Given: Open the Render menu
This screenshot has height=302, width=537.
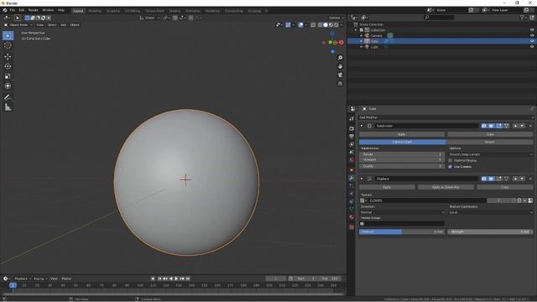Looking at the screenshot, I should point(33,10).
